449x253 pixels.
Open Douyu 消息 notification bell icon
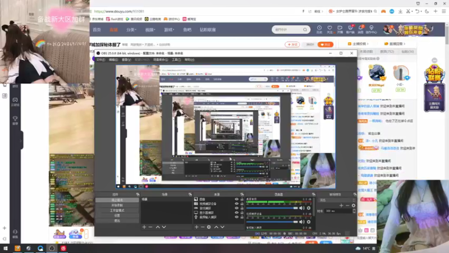point(360,29)
